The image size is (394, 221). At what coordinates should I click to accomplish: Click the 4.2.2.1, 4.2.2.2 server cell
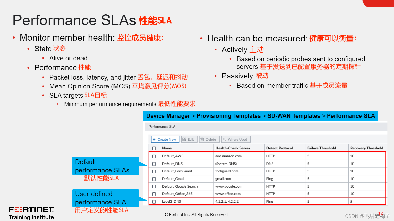click(x=227, y=201)
